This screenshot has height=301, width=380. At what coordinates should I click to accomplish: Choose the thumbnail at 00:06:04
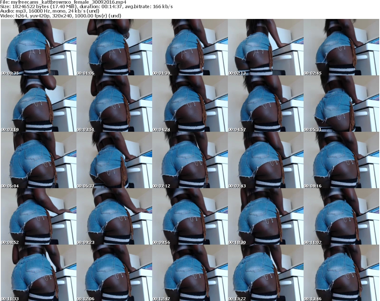click(x=39, y=160)
